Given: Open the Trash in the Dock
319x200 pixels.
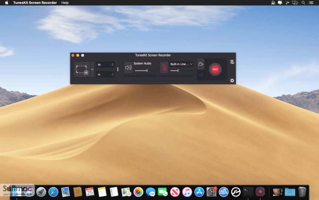Looking at the screenshot, I should click(x=302, y=192).
